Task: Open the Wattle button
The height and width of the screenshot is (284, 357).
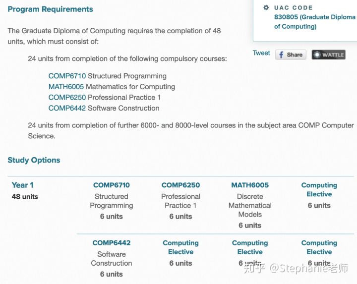Action: click(x=329, y=55)
